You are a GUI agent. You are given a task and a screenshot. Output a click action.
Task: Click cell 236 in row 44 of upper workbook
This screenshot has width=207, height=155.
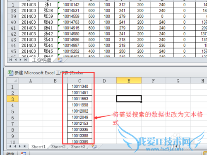pos(162,45)
